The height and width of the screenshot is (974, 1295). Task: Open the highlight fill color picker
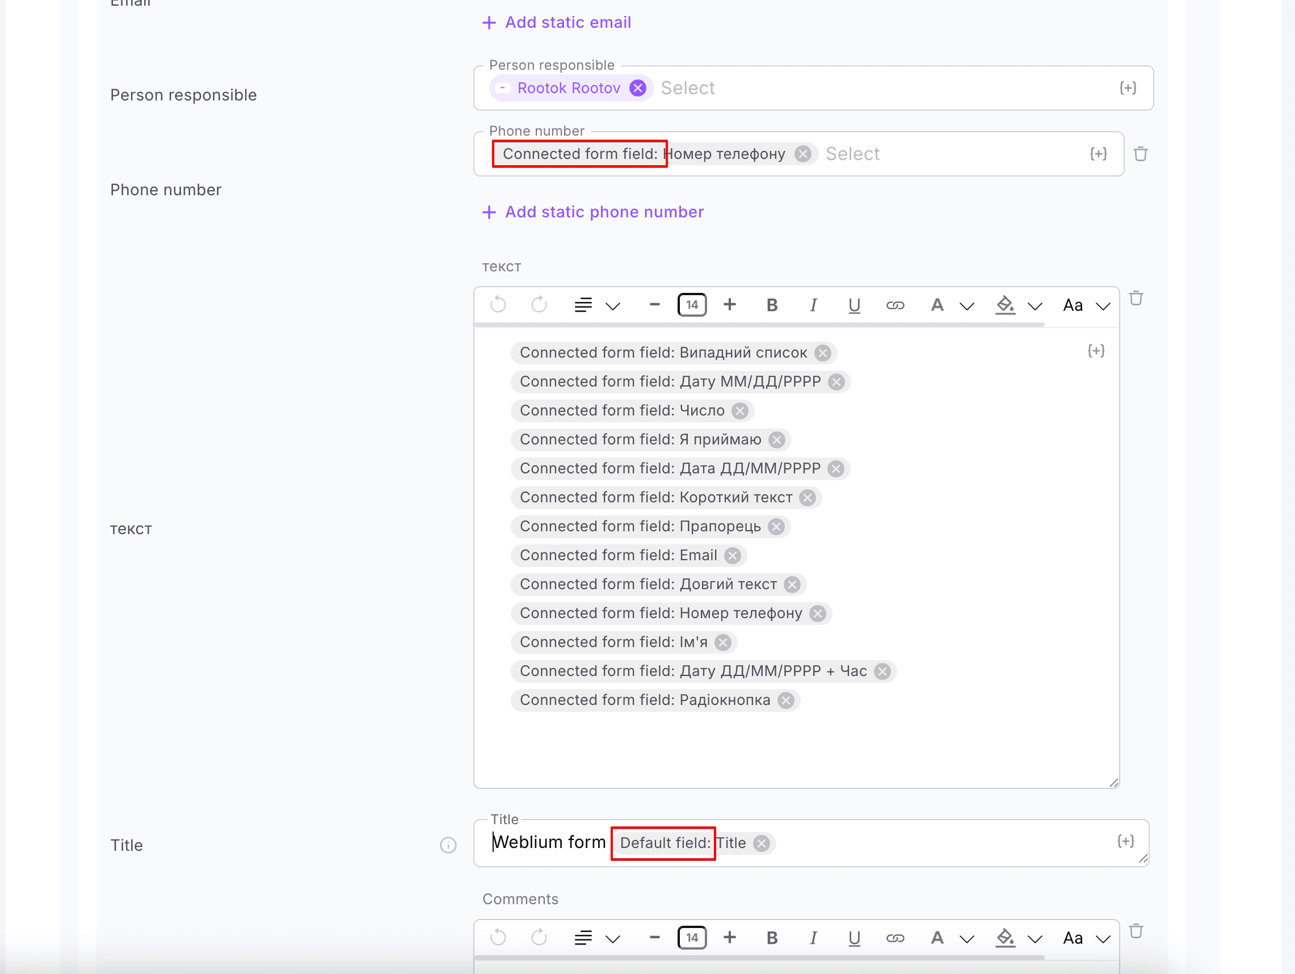[1004, 305]
